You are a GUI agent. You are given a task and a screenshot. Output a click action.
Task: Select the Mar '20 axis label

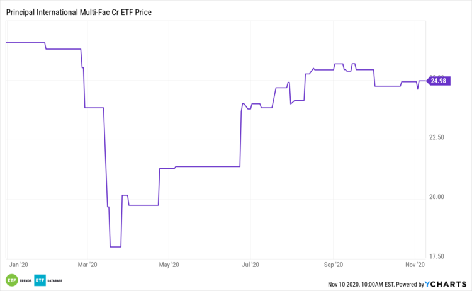(89, 265)
